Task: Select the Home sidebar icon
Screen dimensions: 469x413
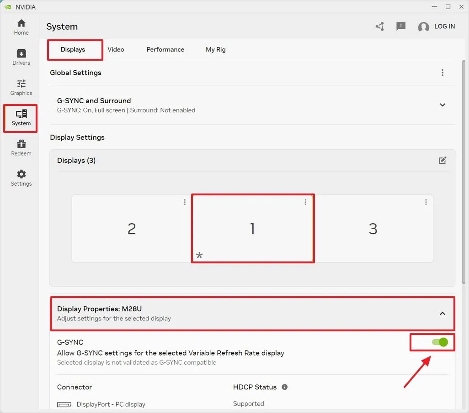Action: pos(21,26)
